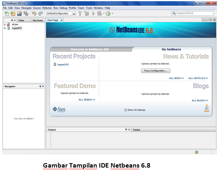The height and width of the screenshot is (170, 219).
Task: Click the Debug Main Project icon
Action: pyautogui.click(x=100, y=14)
